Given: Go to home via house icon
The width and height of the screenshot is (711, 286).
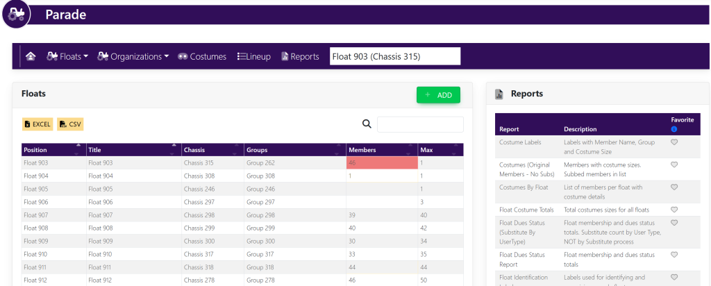Looking at the screenshot, I should tap(31, 57).
